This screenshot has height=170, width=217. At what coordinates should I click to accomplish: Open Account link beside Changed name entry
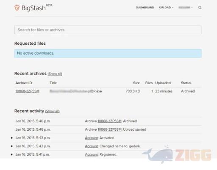(x=92, y=146)
